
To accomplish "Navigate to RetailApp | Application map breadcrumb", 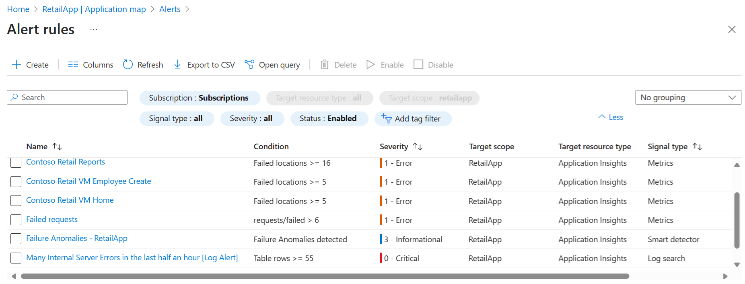I will (94, 9).
